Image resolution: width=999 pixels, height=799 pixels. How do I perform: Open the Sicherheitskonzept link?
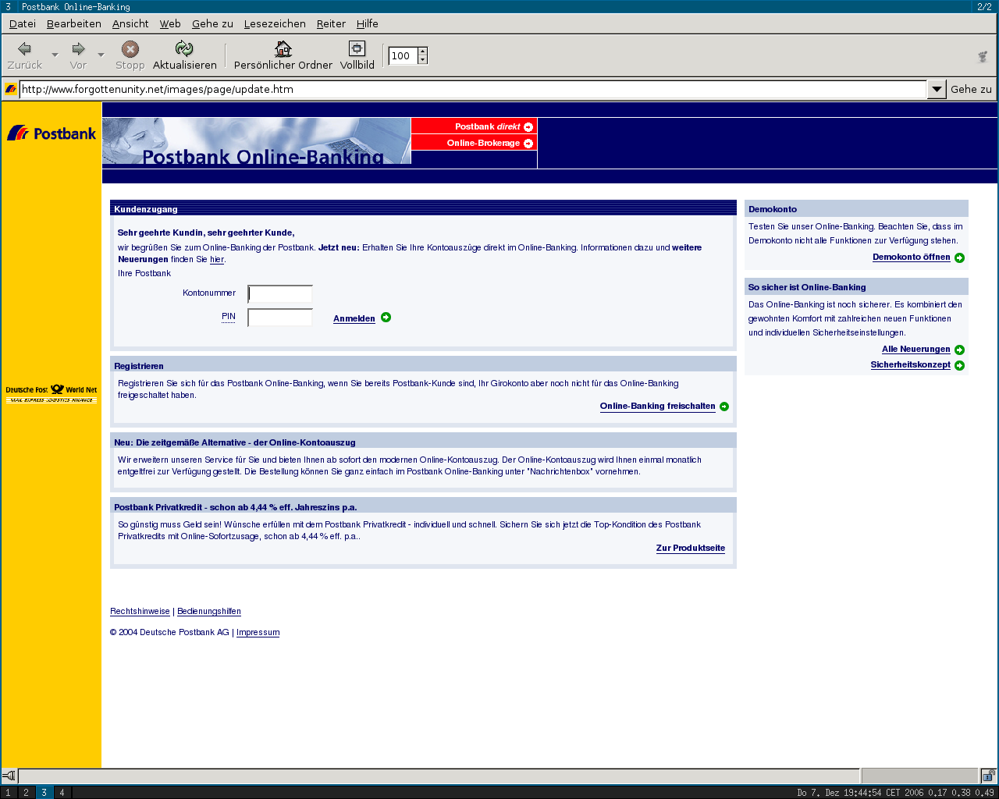coord(911,365)
